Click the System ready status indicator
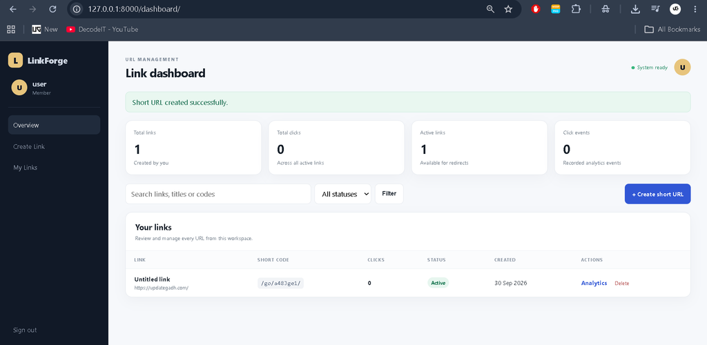 tap(649, 68)
